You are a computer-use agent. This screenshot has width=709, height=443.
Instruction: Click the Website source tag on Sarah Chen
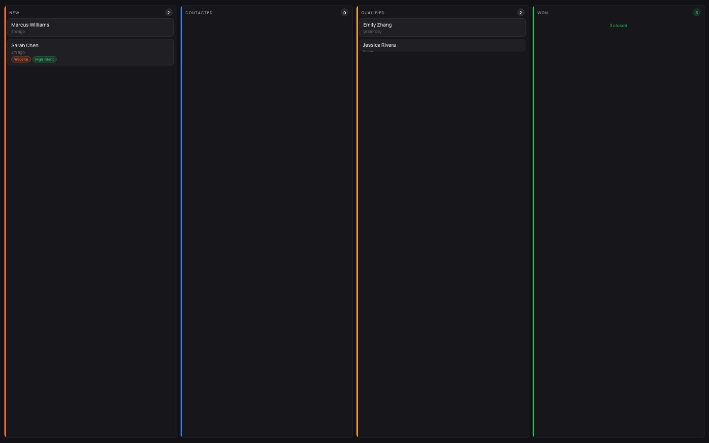21,59
